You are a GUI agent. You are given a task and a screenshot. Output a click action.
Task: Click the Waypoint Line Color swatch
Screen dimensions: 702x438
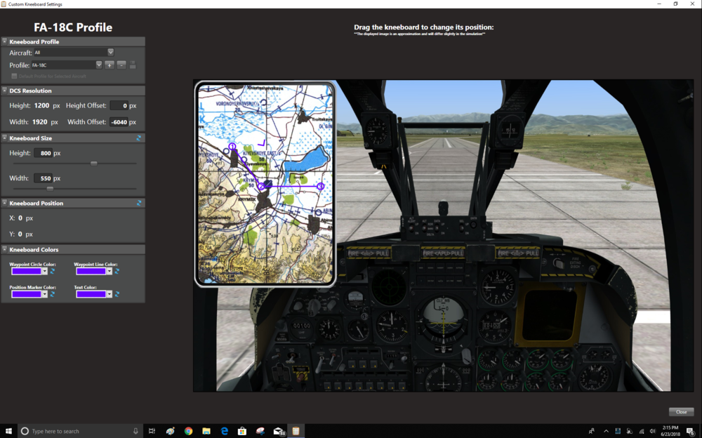[x=91, y=272]
